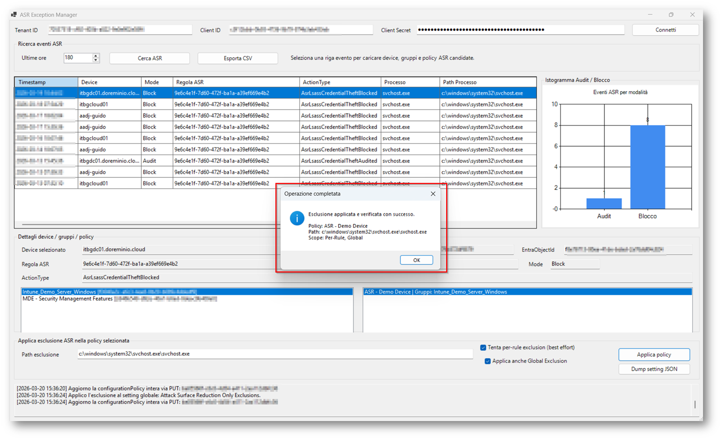Click the Cerca ASR button

click(x=150, y=58)
